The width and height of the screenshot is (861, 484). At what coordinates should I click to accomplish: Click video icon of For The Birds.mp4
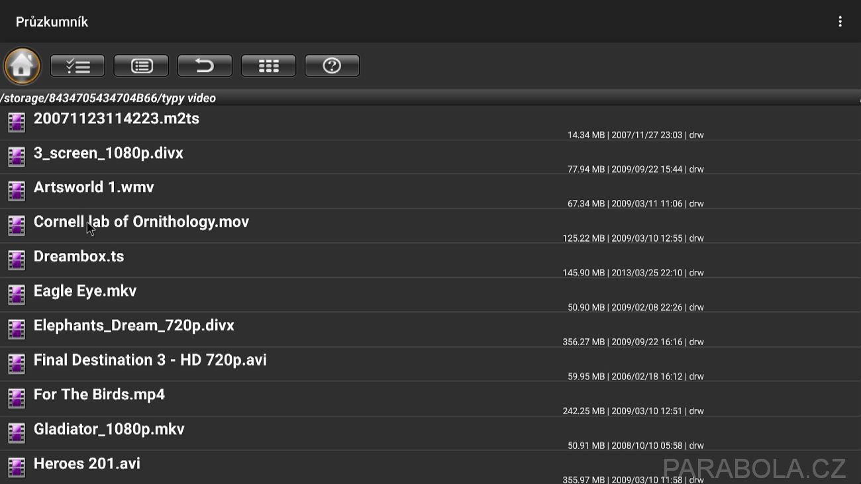[x=17, y=398]
